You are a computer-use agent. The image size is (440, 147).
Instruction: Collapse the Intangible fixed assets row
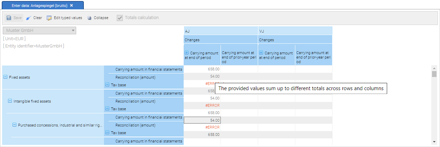point(10,101)
